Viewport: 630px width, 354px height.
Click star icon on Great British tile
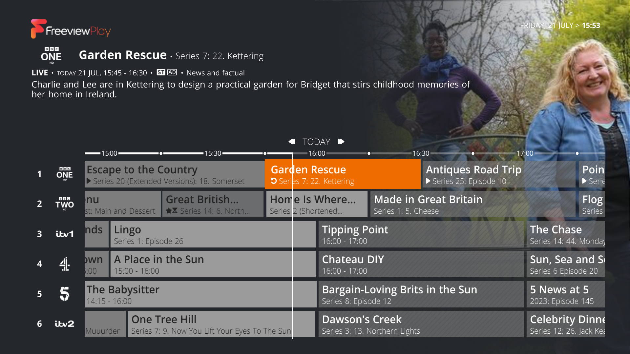[x=169, y=211]
